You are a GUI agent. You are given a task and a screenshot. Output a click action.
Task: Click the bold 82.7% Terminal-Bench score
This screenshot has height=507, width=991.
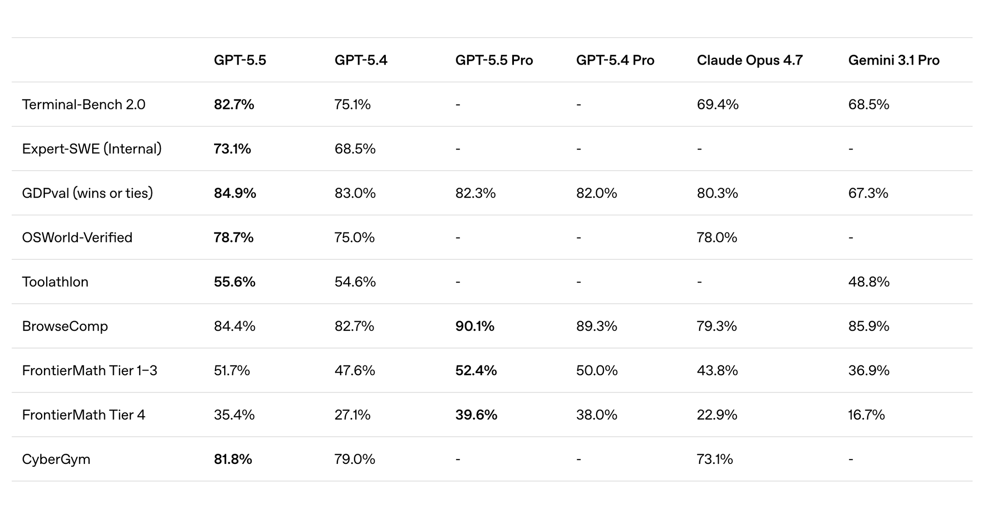[x=234, y=104]
